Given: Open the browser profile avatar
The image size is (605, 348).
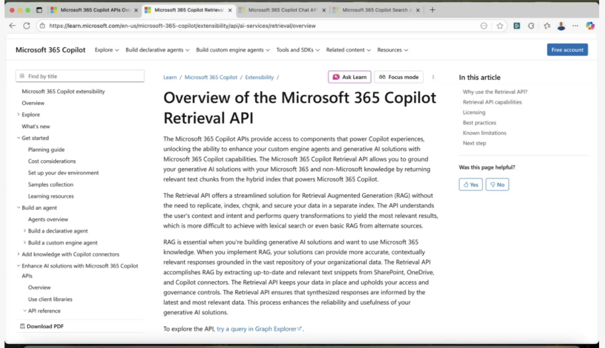Looking at the screenshot, I should pos(561,26).
